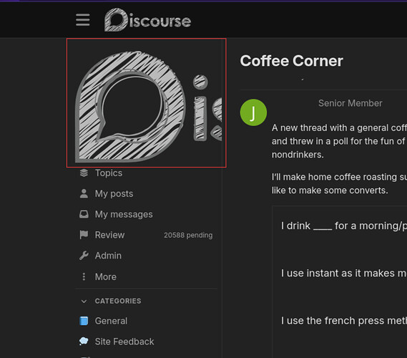This screenshot has height=358, width=407.
Task: Expand the More sidebar options
Action: click(106, 276)
